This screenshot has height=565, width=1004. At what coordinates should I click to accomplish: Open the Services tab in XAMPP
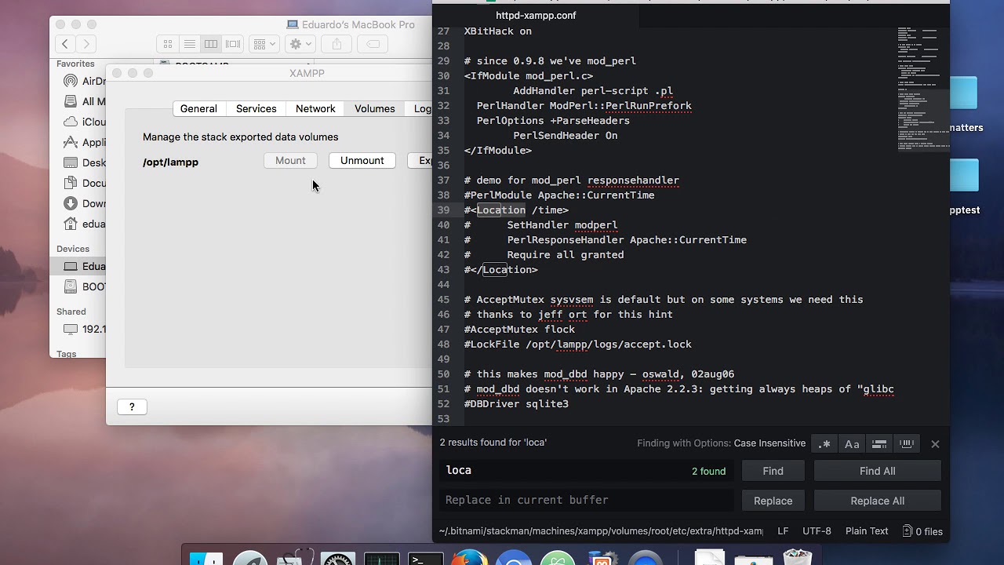coord(256,109)
